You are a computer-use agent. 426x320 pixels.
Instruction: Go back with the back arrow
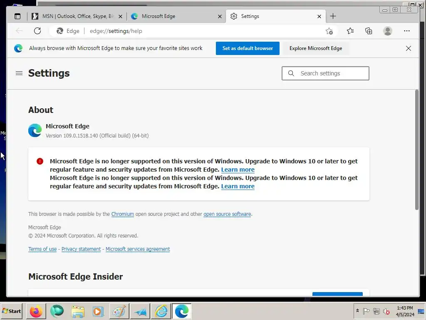click(x=19, y=31)
